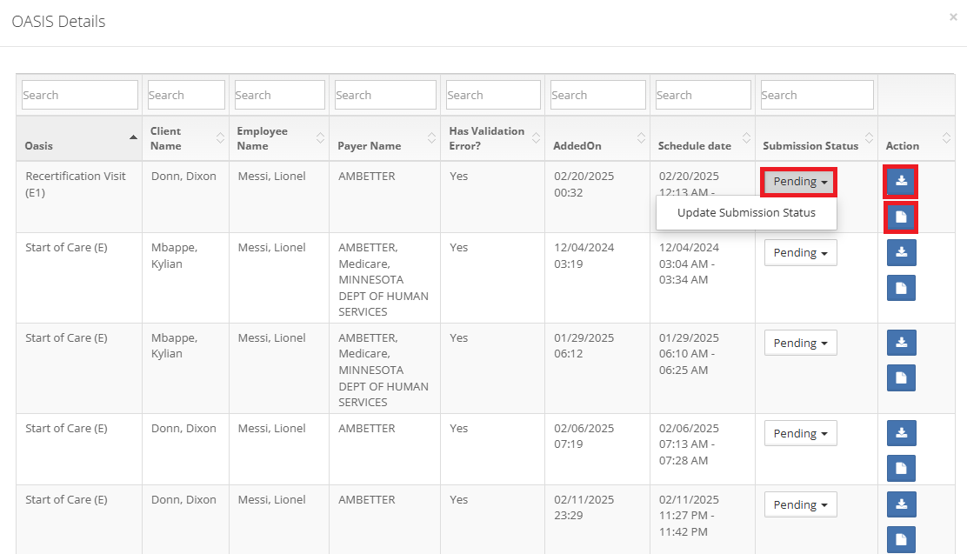Sort by Has Validation Error column

pyautogui.click(x=491, y=139)
